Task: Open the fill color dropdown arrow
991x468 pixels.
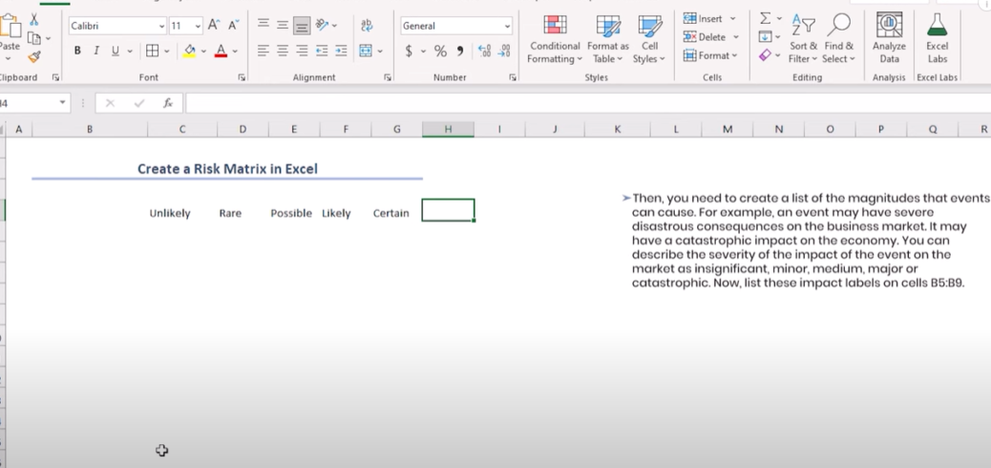Action: (x=203, y=51)
